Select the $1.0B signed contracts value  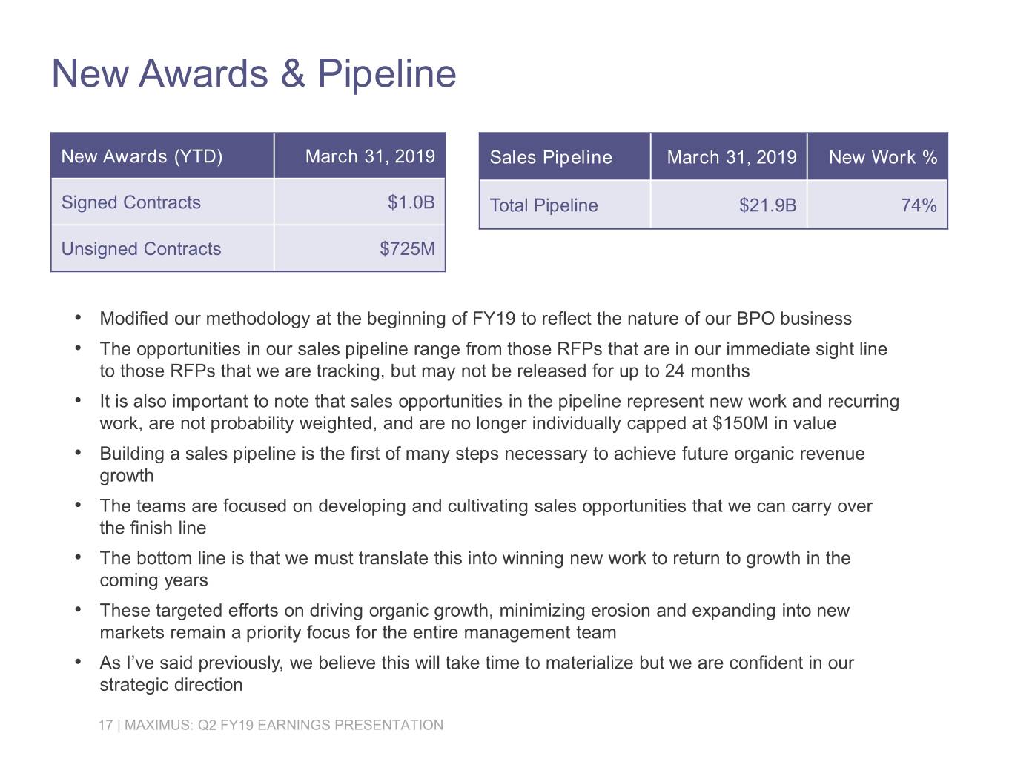411,202
